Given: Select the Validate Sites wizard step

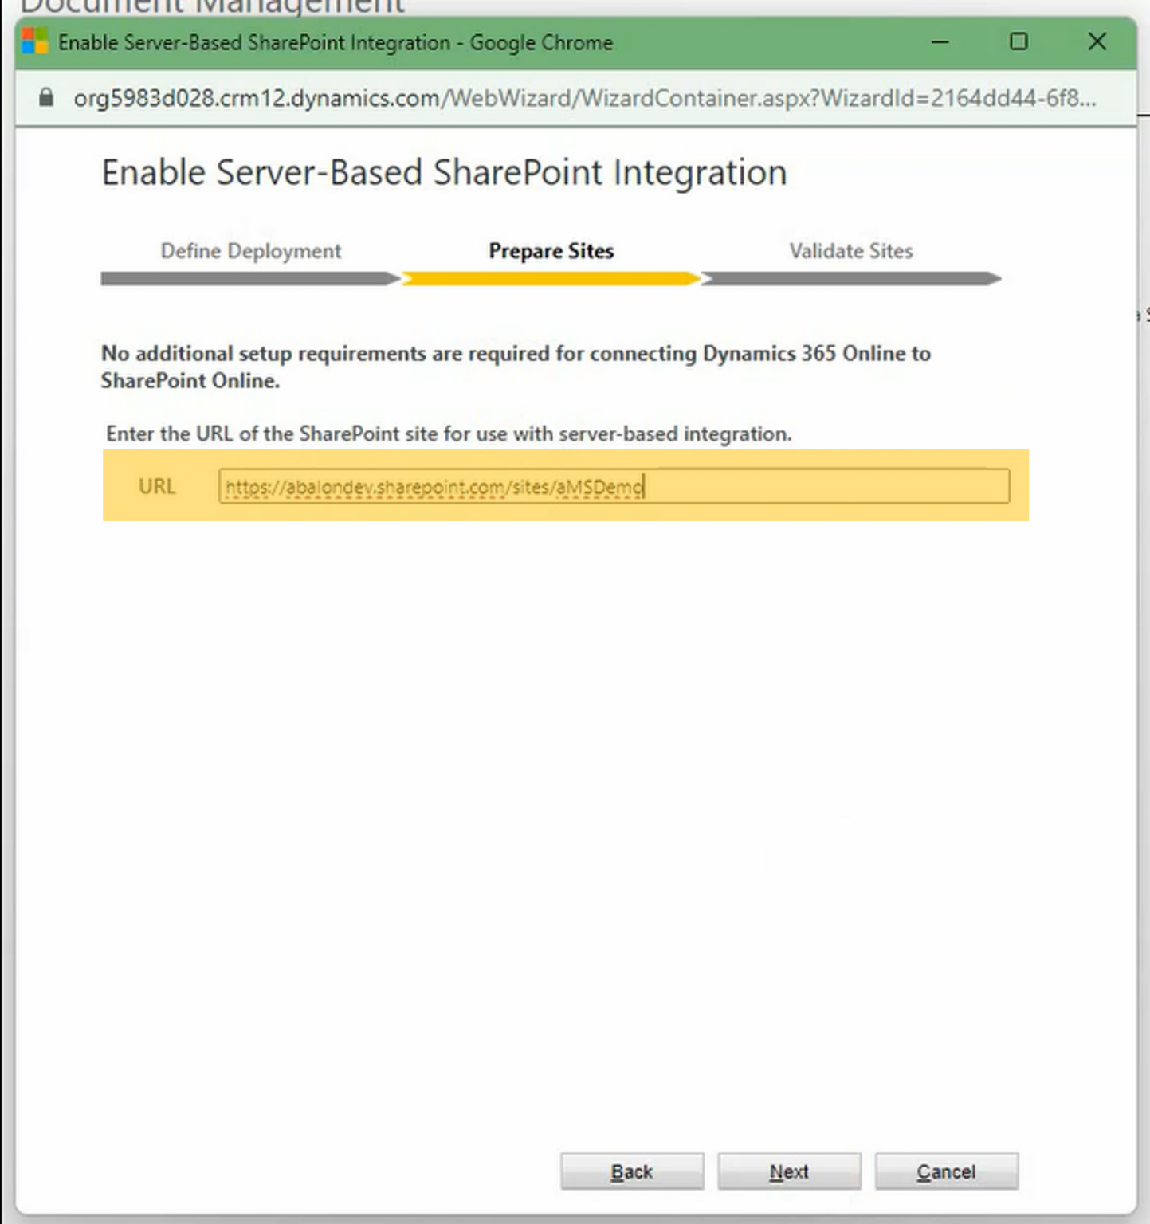Looking at the screenshot, I should click(850, 251).
